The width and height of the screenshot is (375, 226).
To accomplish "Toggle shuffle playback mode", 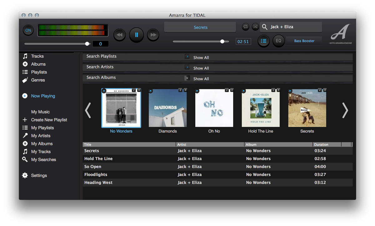I will [x=255, y=27].
